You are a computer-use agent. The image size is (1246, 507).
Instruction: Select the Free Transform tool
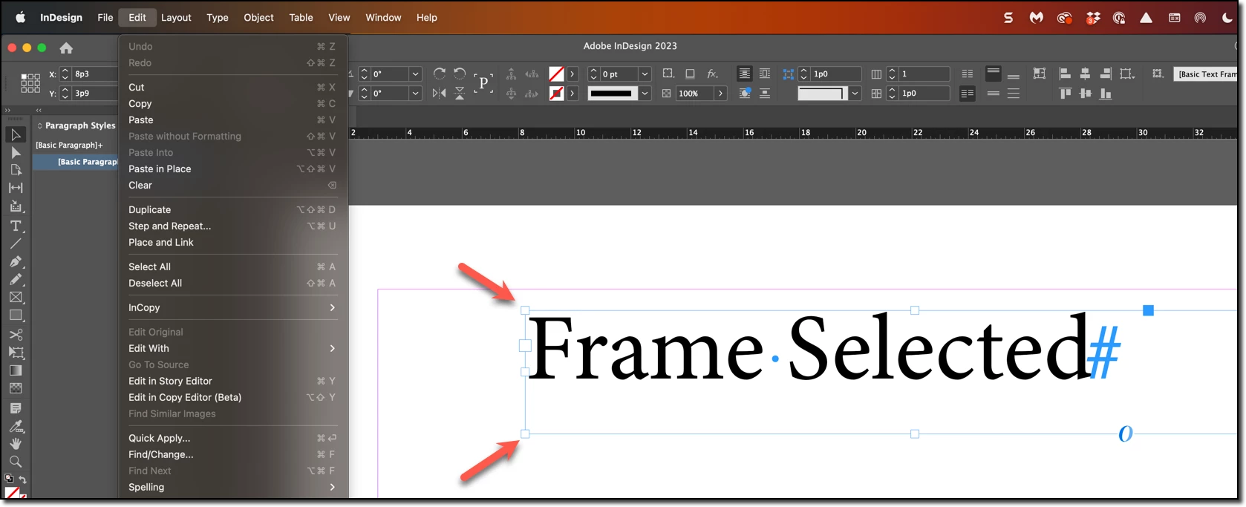click(x=16, y=353)
